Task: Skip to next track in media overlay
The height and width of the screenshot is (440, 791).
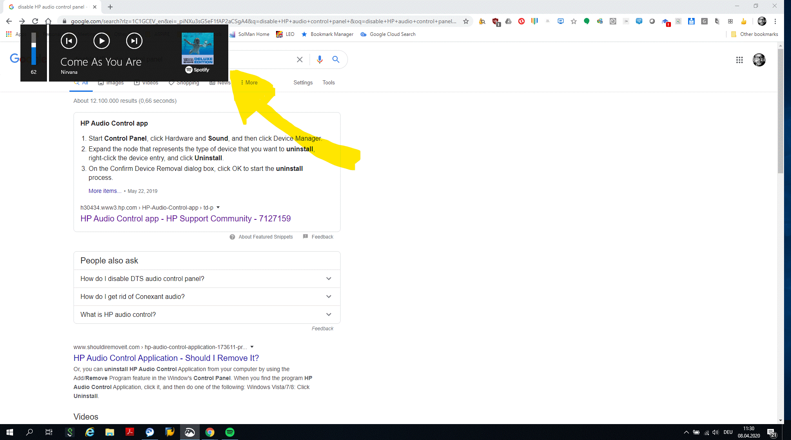Action: 134,41
